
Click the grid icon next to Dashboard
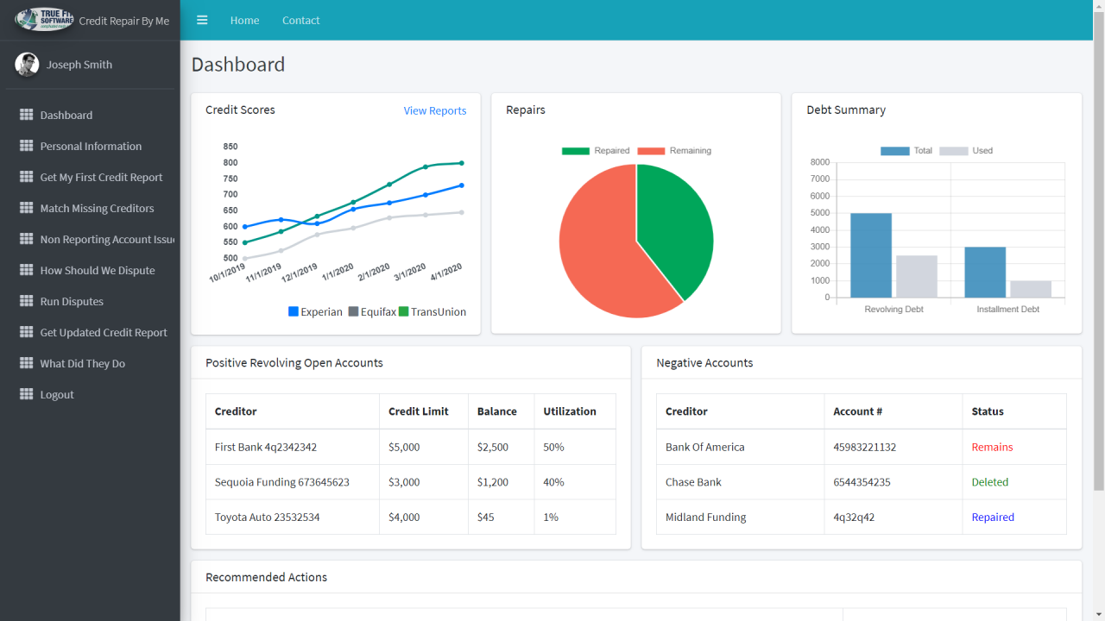coord(27,115)
